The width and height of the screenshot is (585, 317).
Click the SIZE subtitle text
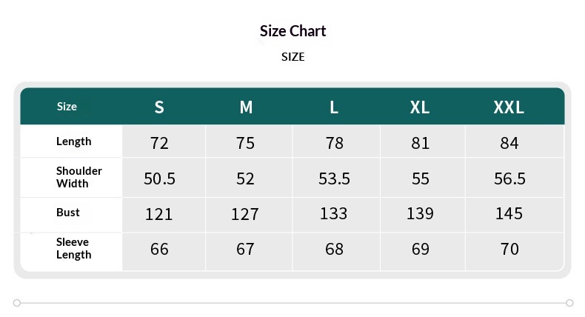tap(292, 57)
